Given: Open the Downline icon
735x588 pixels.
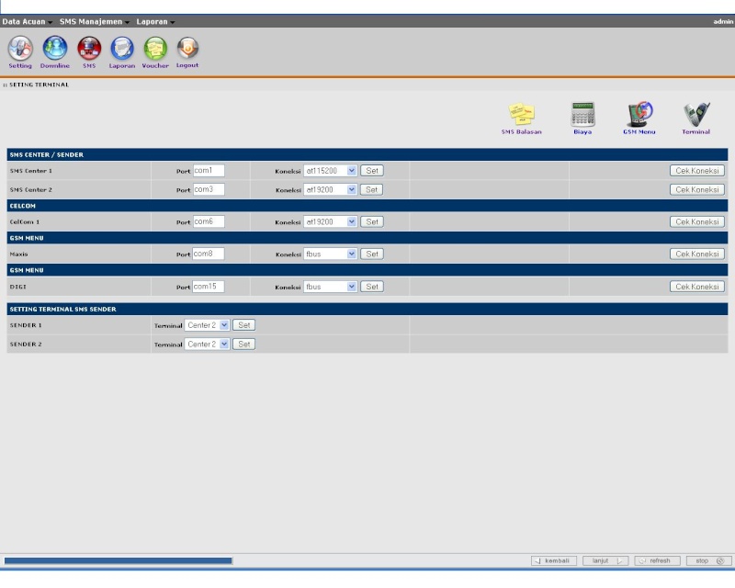Looking at the screenshot, I should tap(55, 52).
